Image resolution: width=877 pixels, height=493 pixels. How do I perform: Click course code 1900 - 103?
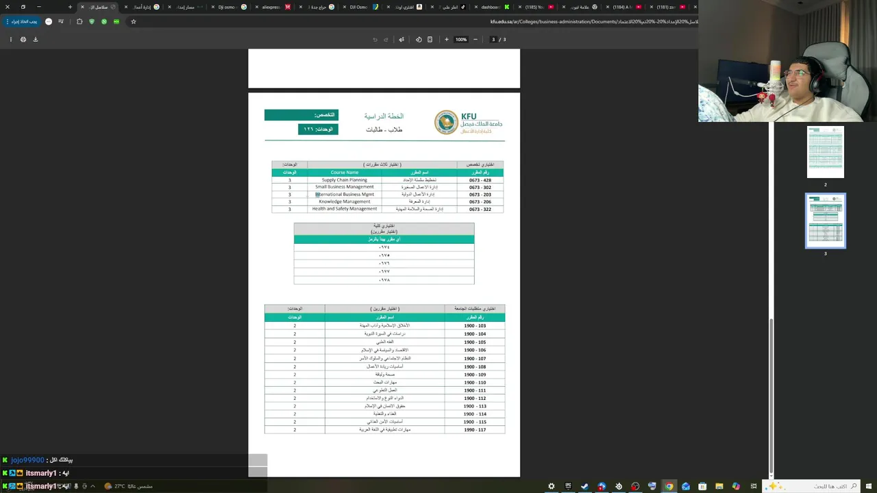(475, 326)
